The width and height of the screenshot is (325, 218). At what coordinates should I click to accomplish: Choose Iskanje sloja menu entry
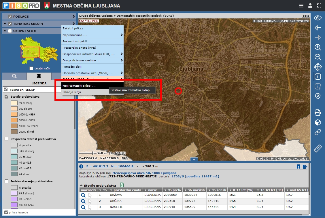pyautogui.click(x=72, y=92)
